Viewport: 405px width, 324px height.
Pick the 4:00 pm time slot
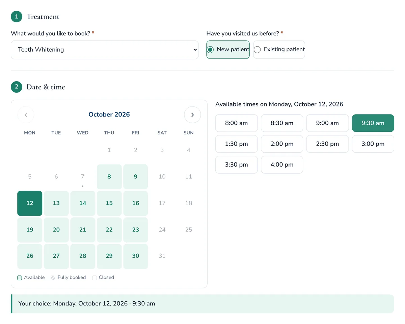pos(282,165)
